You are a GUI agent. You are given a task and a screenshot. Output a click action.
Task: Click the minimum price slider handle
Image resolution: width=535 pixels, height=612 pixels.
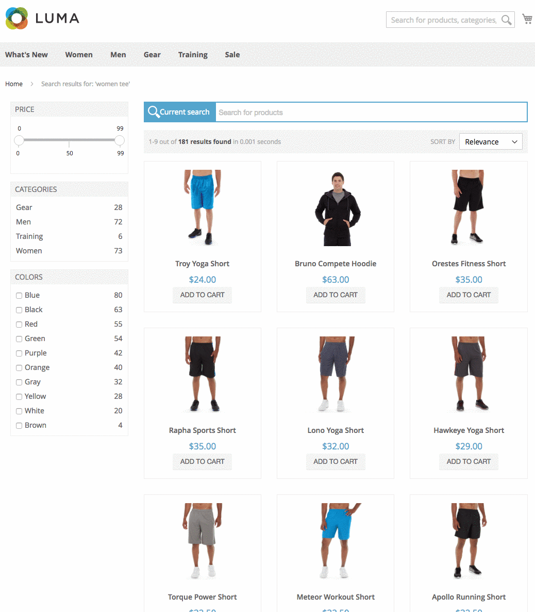(19, 140)
